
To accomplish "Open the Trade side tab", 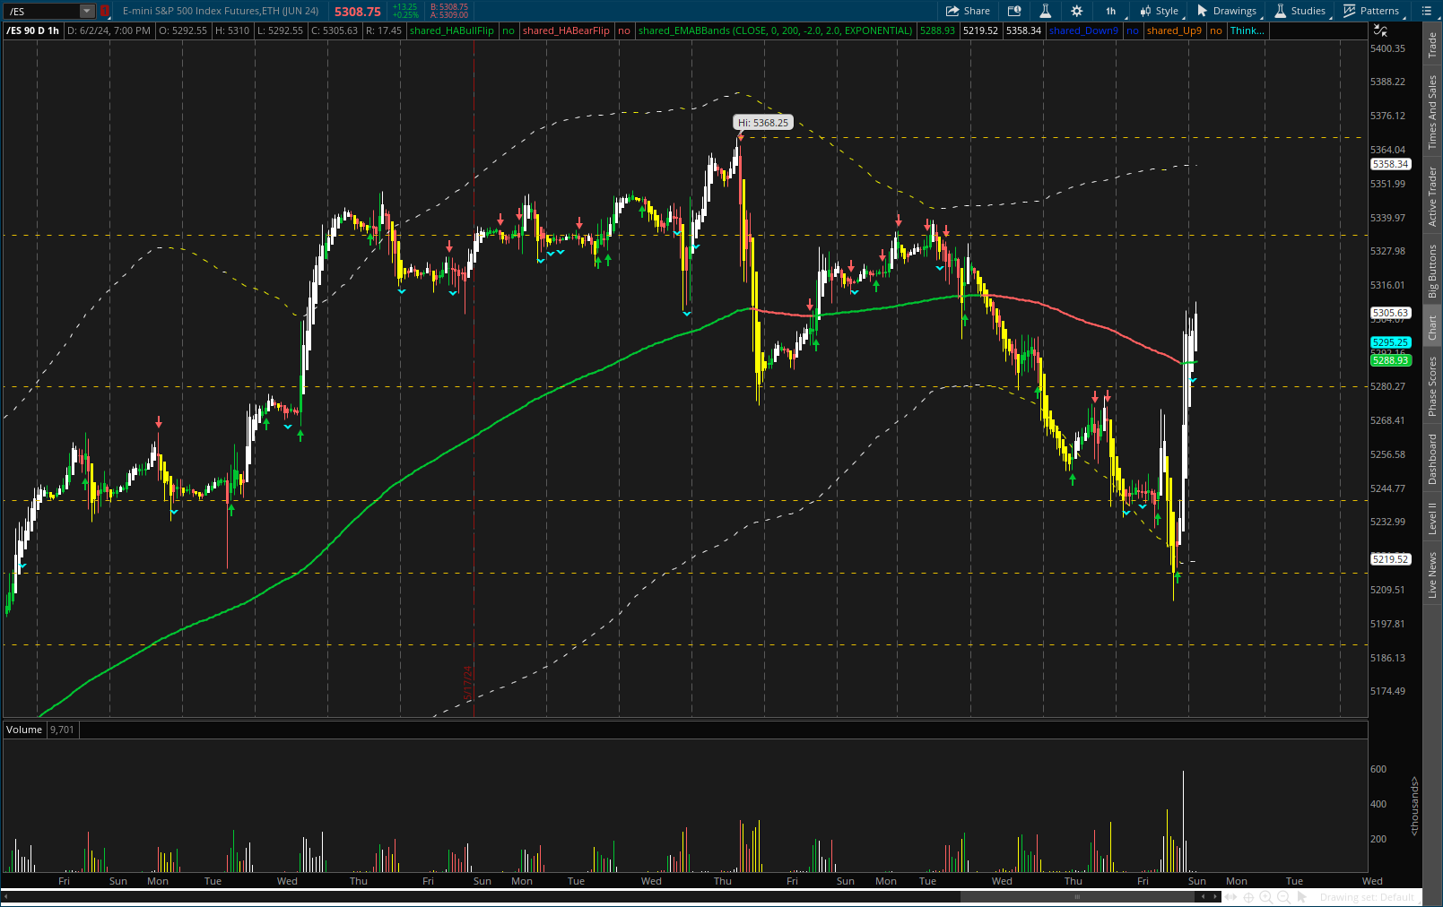I will pyautogui.click(x=1432, y=45).
